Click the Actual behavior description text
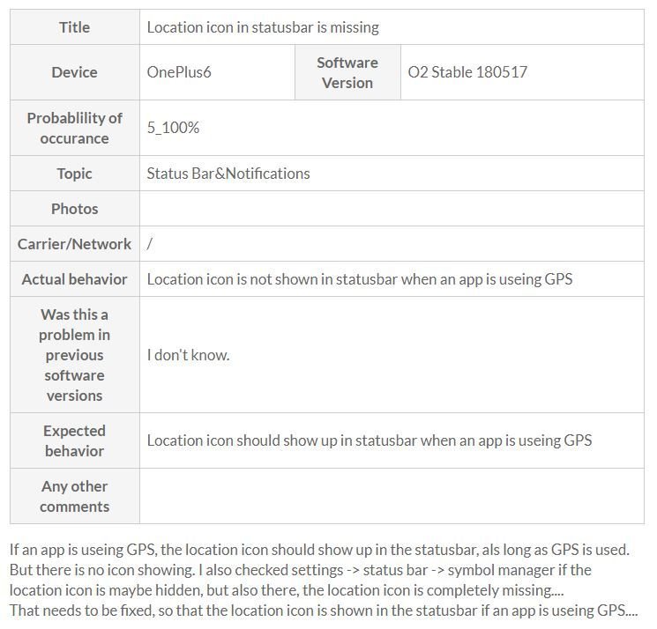The width and height of the screenshot is (657, 629). pyautogui.click(x=360, y=279)
